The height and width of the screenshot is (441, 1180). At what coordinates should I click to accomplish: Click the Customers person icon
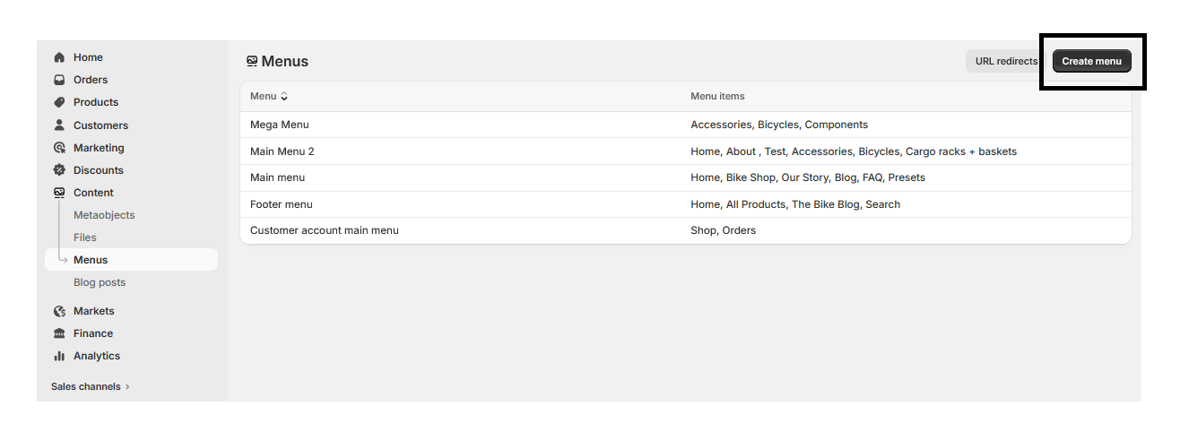click(59, 125)
